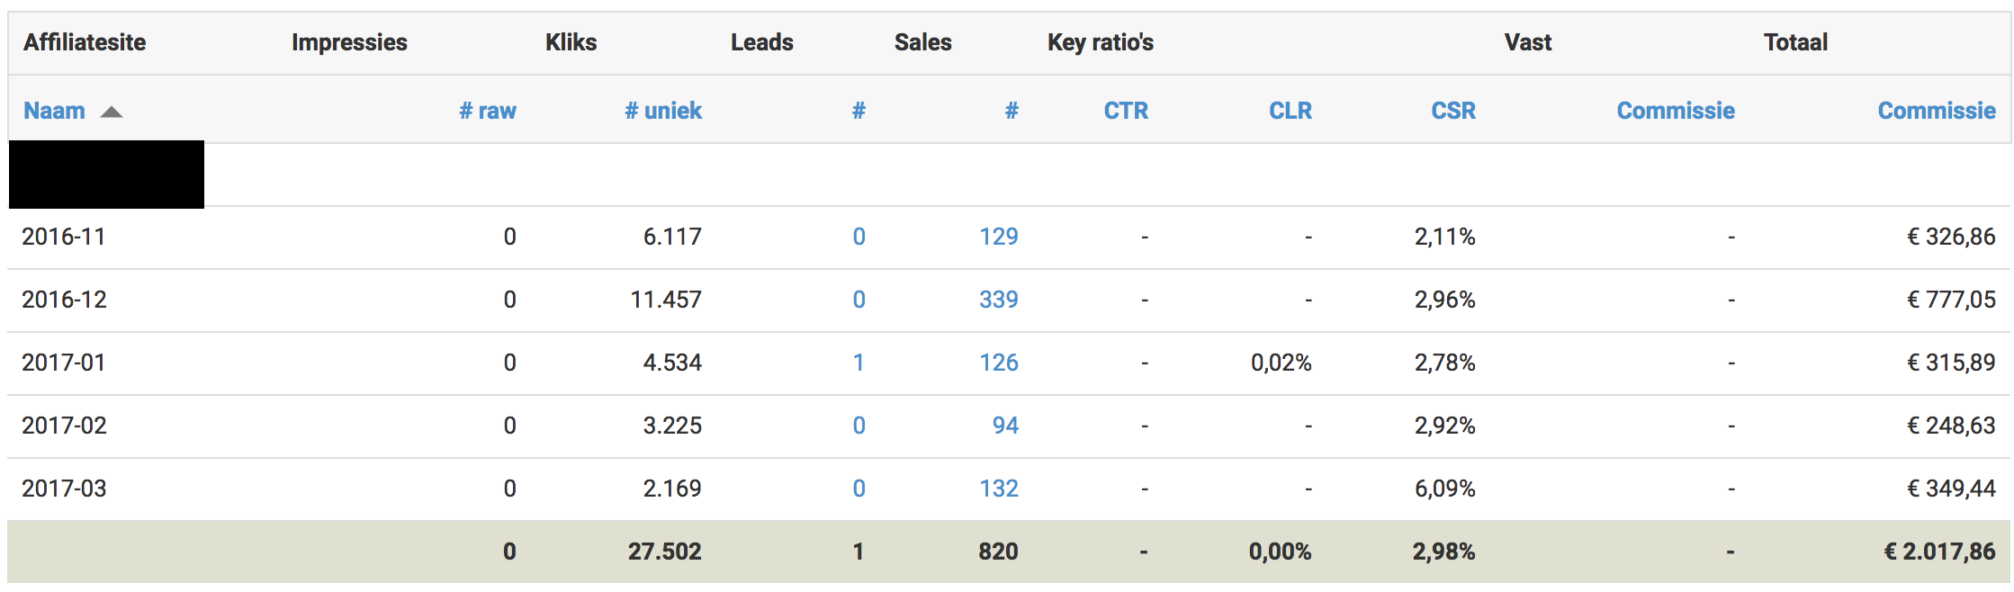Open the 339 sales for 2016-12

coord(999,300)
